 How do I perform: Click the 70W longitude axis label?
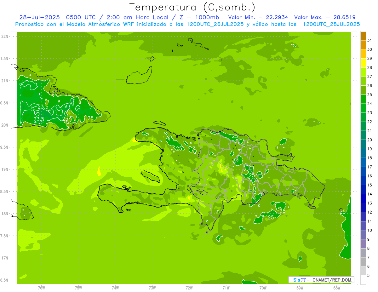[x=263, y=288]
